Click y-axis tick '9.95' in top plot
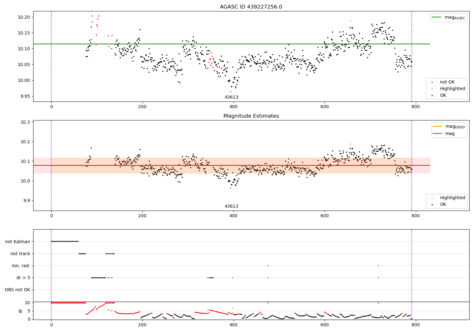 (25, 96)
